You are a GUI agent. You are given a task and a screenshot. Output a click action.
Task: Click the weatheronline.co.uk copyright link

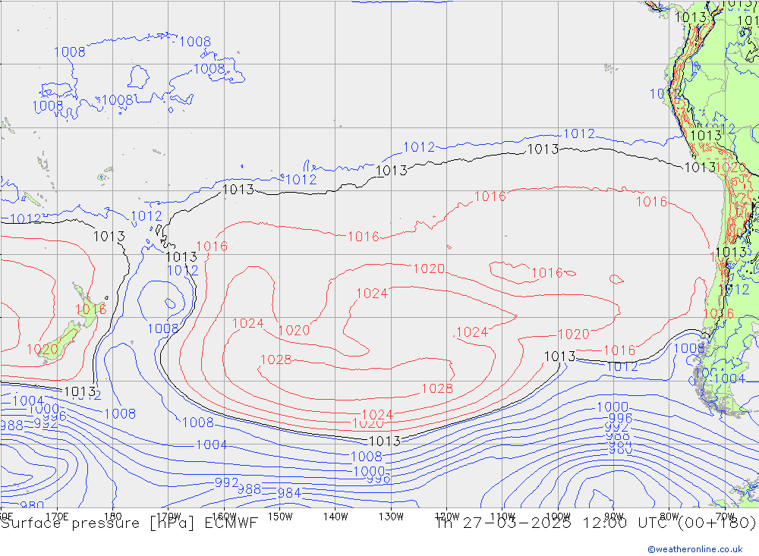[x=694, y=549]
